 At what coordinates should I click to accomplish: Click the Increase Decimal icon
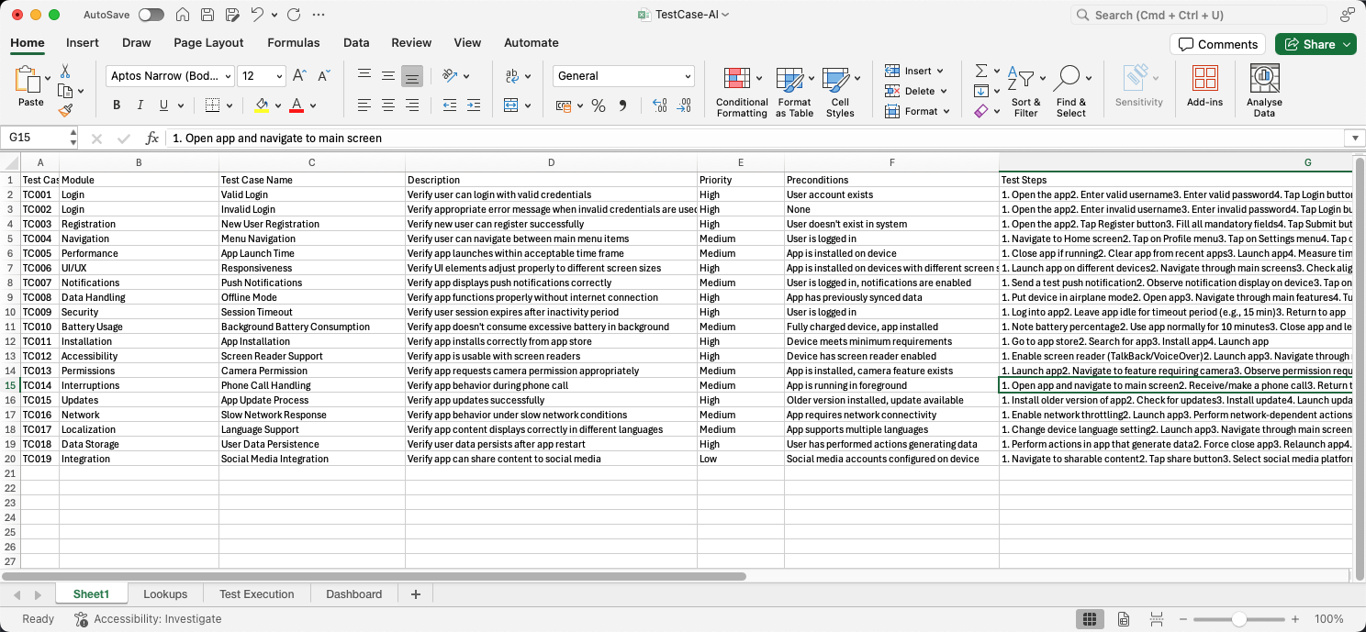pos(659,105)
